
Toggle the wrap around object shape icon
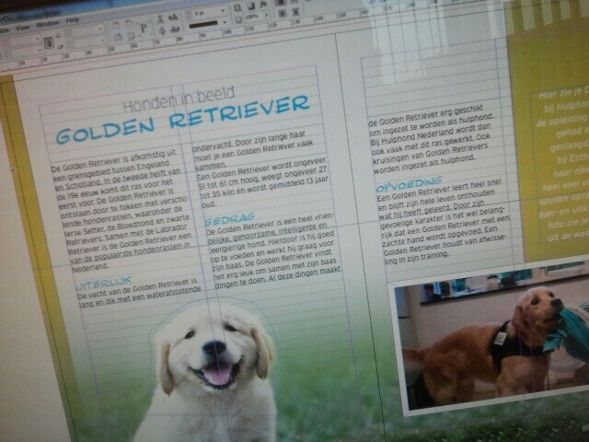(x=283, y=14)
